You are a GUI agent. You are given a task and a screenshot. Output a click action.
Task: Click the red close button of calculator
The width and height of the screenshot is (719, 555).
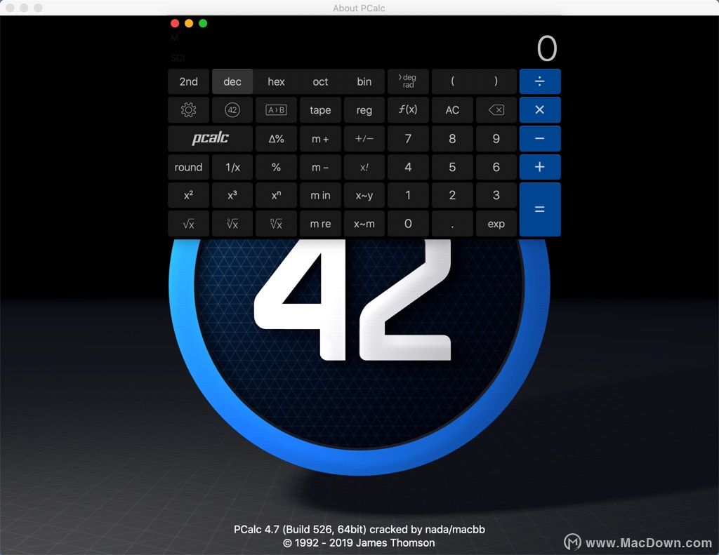point(175,23)
